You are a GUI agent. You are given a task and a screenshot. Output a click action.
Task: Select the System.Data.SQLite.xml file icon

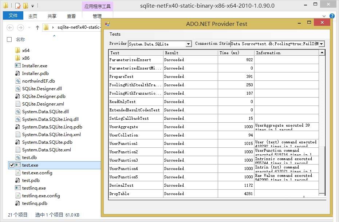18,150
